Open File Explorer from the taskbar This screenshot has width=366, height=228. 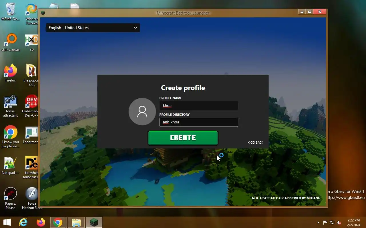[76, 222]
